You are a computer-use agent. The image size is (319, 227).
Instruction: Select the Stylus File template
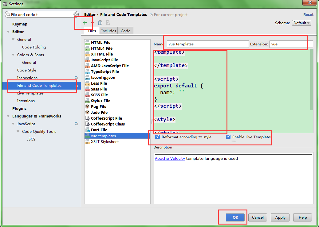point(117,101)
